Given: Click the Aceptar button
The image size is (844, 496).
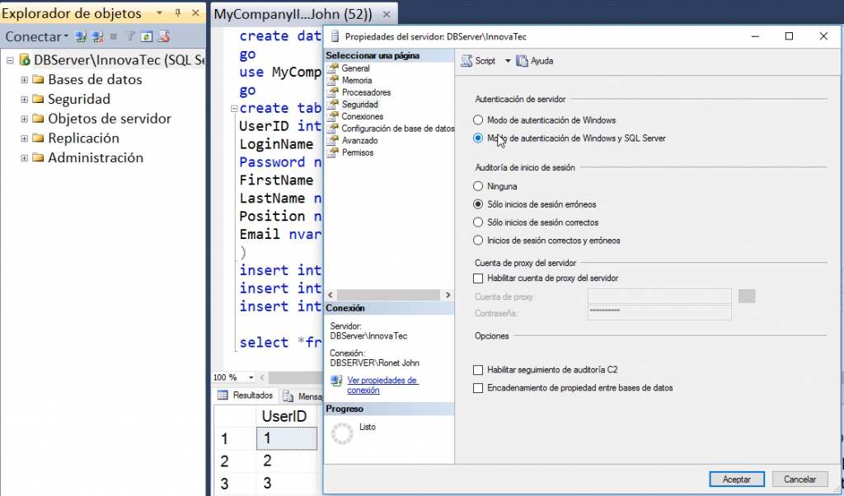Looking at the screenshot, I should [736, 479].
